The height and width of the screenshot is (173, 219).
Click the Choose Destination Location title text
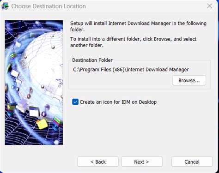pyautogui.click(x=49, y=6)
